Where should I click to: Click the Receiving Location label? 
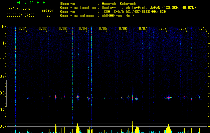pos(78,8)
